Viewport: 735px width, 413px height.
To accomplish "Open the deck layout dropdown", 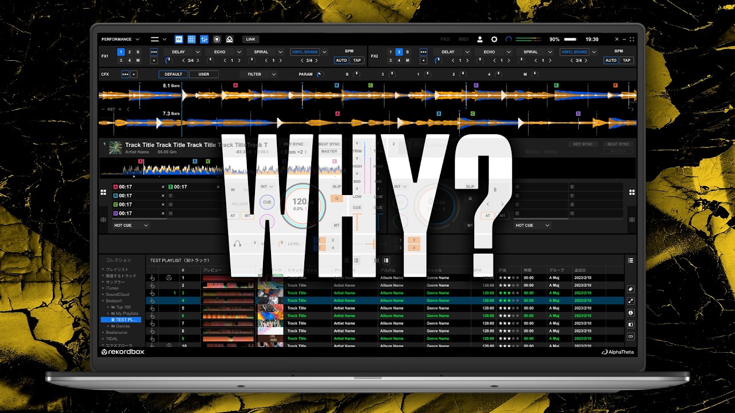I will pos(158,40).
